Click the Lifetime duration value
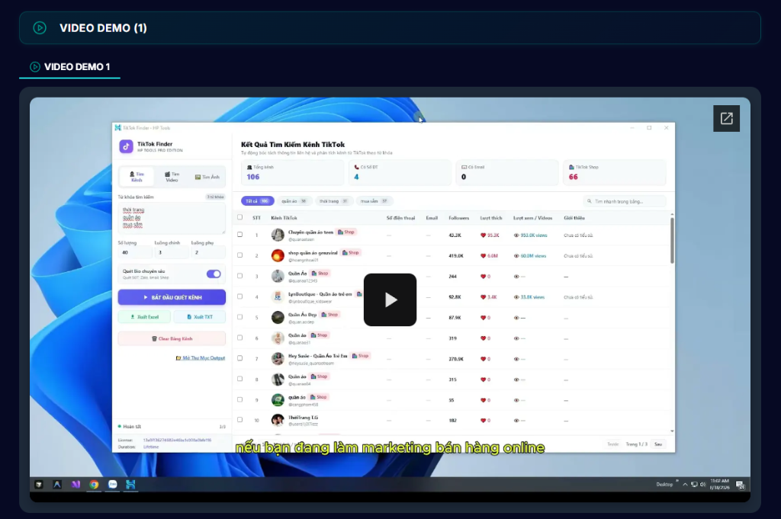This screenshot has height=519, width=781. coord(151,447)
